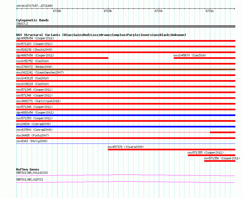Viewport: 243px width, 198px height.
Task: Click the esv2422241 (SimonSanchez2007) label
Action: (40, 72)
